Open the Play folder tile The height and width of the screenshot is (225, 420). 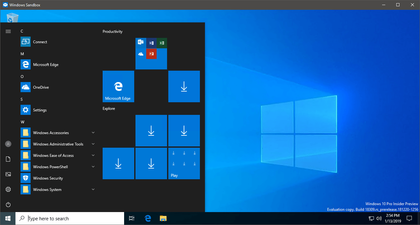point(184,163)
